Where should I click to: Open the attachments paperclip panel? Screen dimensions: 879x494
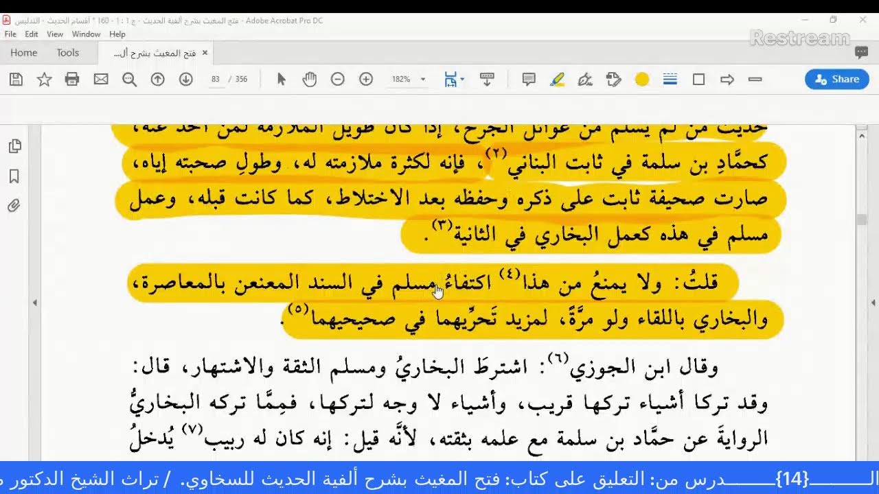coord(14,206)
